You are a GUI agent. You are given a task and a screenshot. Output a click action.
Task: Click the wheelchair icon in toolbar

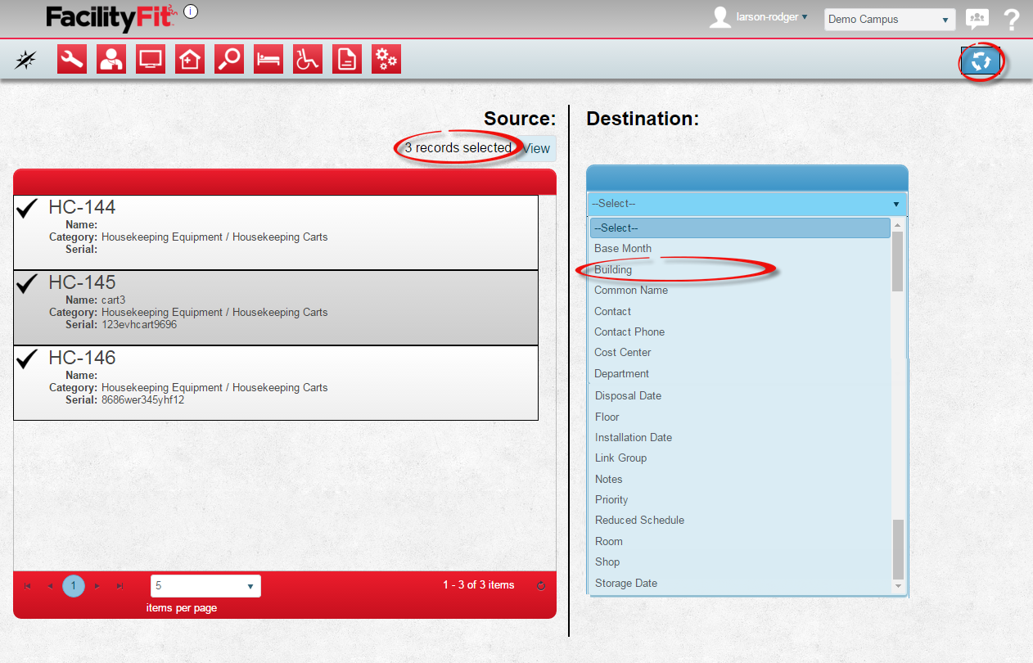tap(308, 59)
